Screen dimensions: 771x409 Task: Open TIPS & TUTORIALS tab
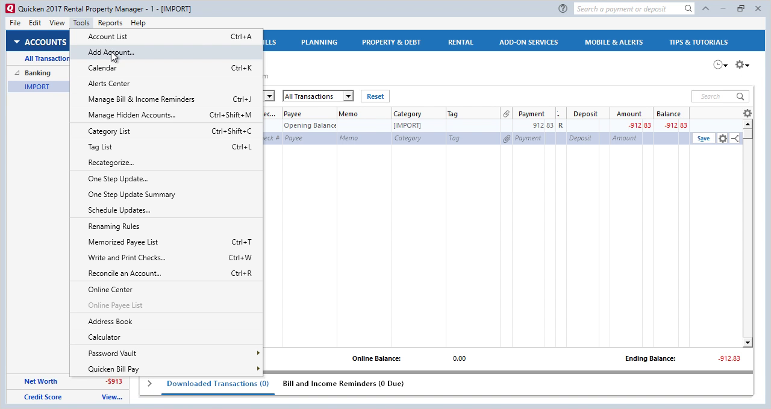coord(698,42)
